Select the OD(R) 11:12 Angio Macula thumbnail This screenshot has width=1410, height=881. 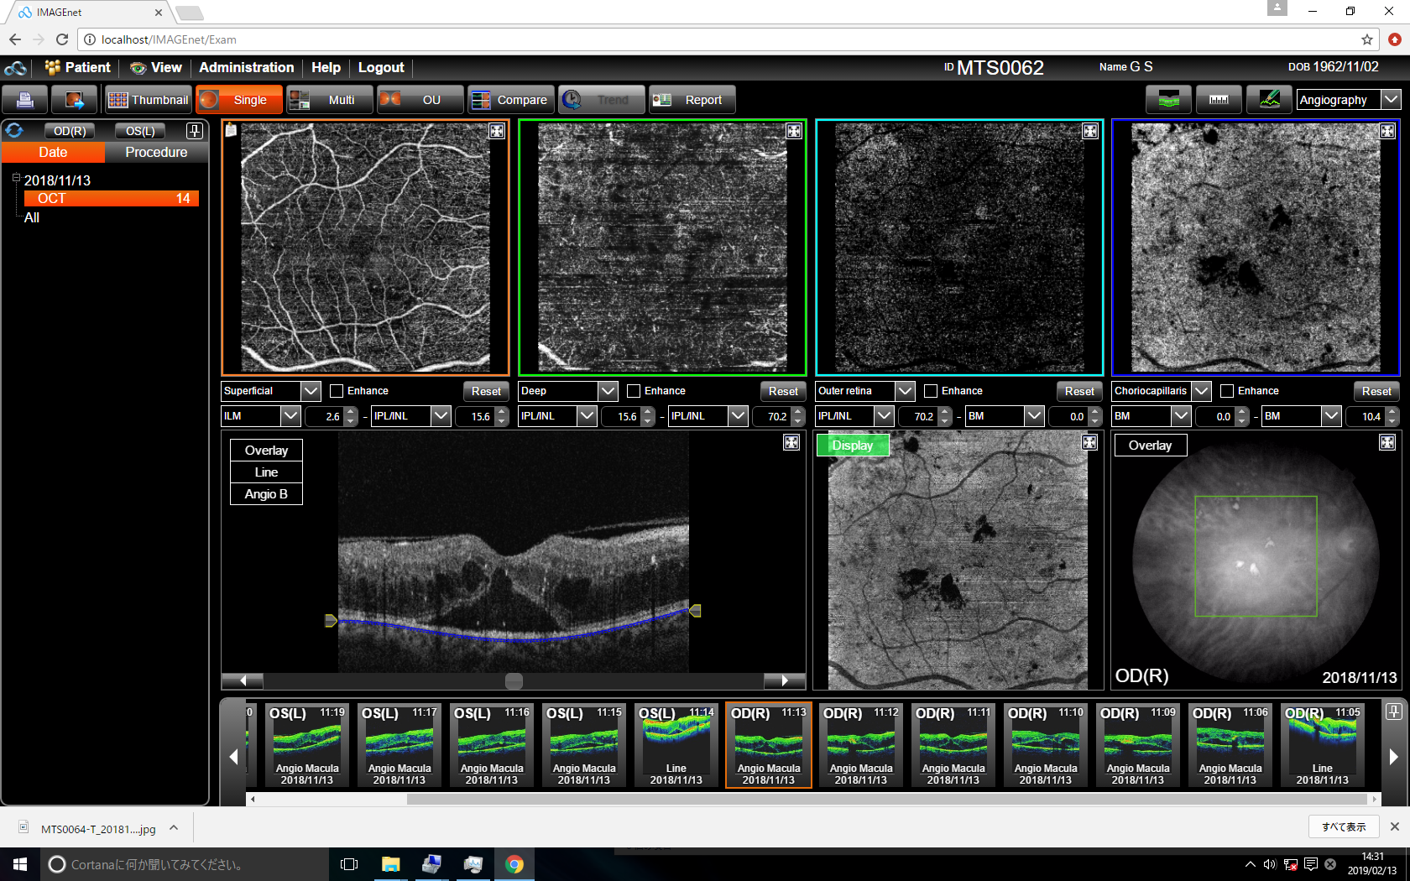click(x=861, y=745)
